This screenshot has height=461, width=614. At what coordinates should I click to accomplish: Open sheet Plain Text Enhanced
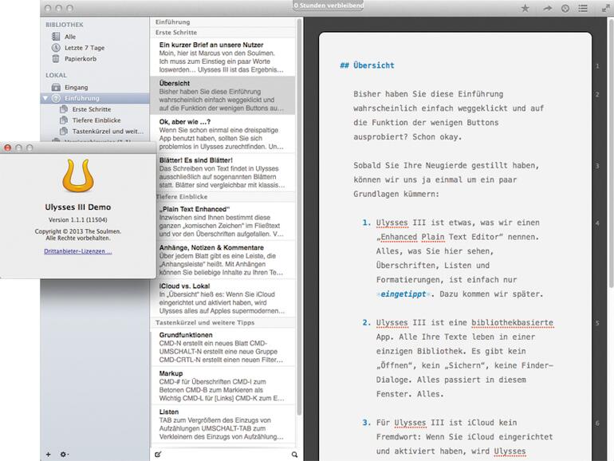click(222, 221)
